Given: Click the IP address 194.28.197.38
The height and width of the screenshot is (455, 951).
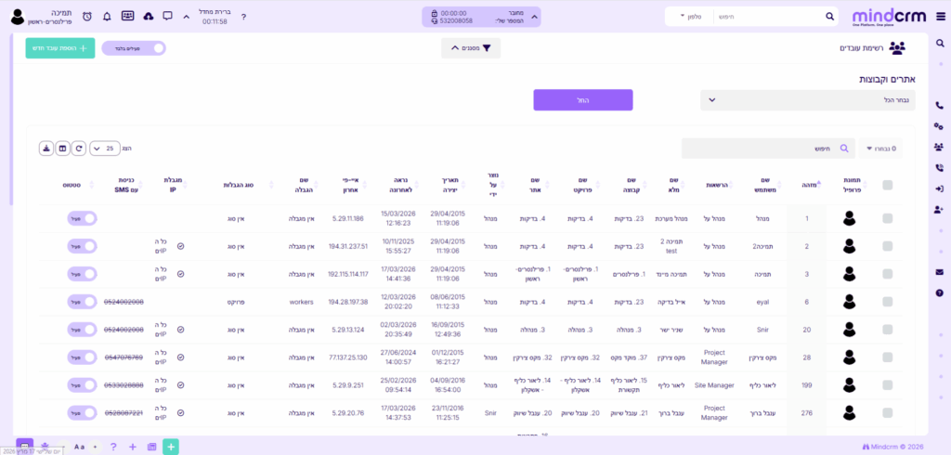Looking at the screenshot, I should pyautogui.click(x=347, y=302).
